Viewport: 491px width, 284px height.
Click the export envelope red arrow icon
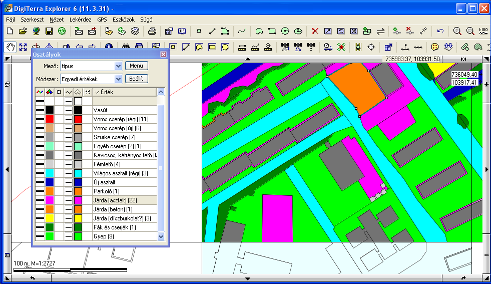[92, 31]
